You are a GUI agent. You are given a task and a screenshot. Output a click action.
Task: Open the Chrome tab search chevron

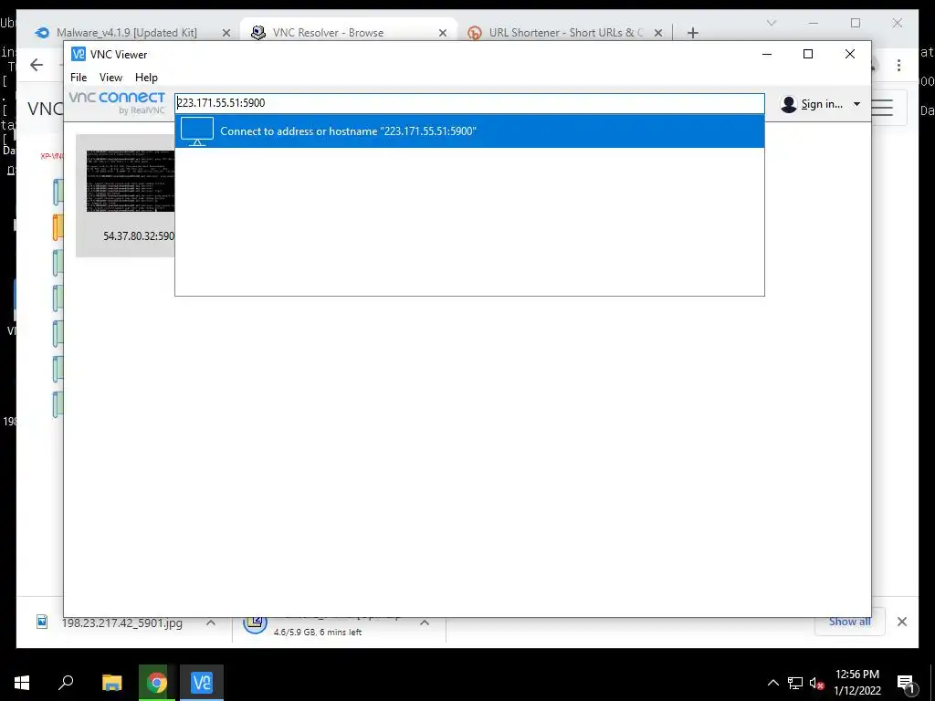point(772,23)
